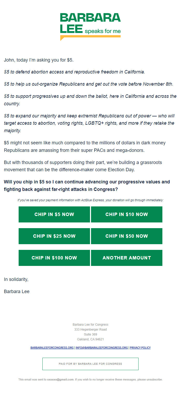Click the Paid For By Barbara Lee box
This screenshot has height=418, width=181.
click(x=90, y=364)
